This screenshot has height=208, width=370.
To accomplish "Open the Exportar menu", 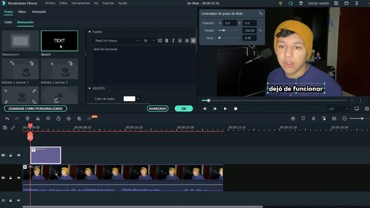I will point(108,3).
